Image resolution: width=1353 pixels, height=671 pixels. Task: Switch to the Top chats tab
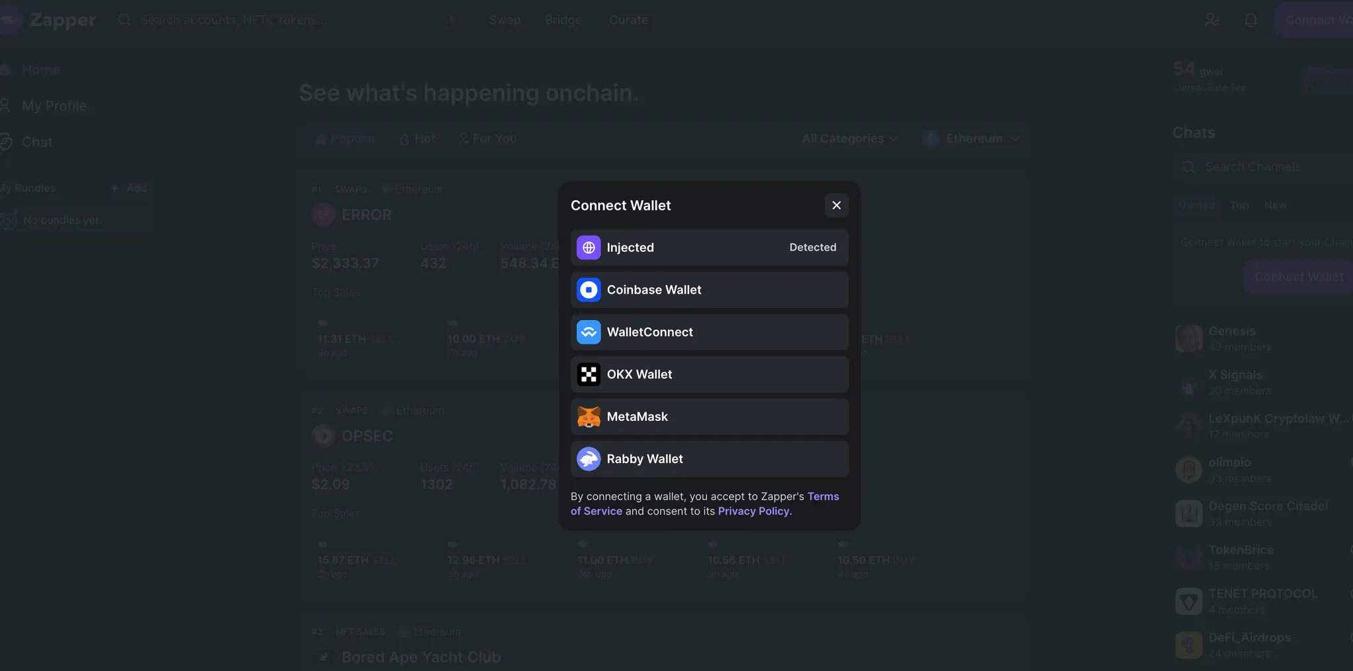[x=1239, y=205]
